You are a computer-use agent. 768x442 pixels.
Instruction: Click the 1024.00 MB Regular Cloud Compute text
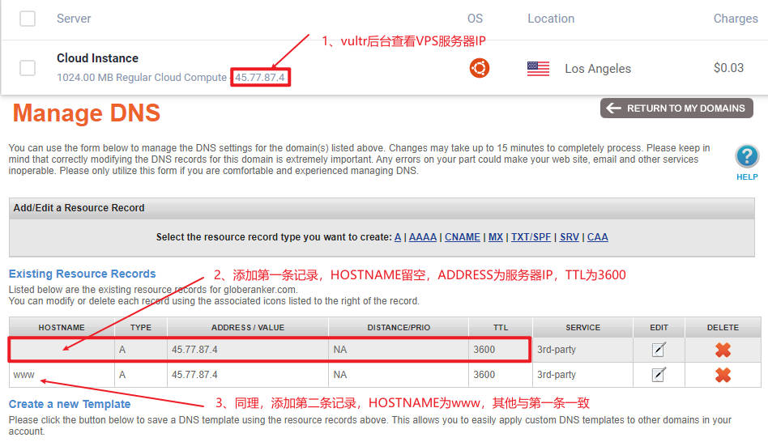click(142, 78)
